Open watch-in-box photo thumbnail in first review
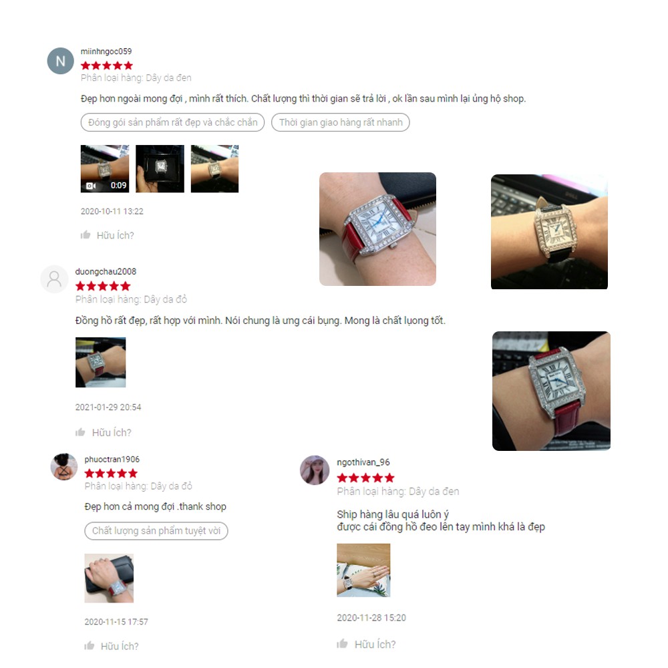This screenshot has height=668, width=668. 160,169
